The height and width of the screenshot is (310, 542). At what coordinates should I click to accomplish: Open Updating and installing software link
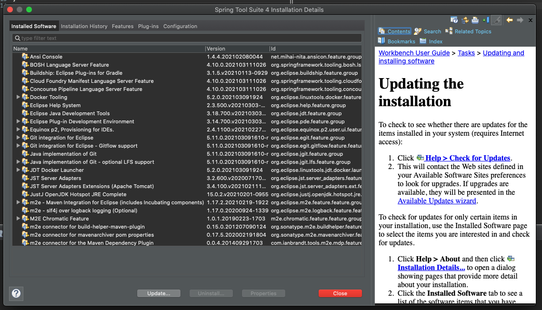click(451, 57)
